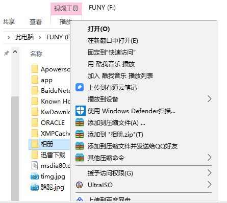227x203 pixels.
Task: Click archive icon beside 添加到 "相册.zip"(T)
Action: (80, 134)
